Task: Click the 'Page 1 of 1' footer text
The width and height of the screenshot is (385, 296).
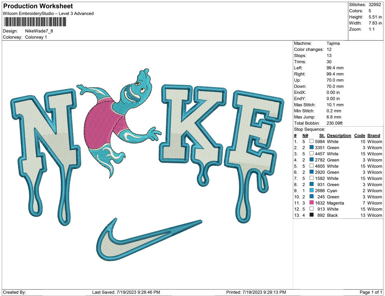Action: (x=371, y=292)
